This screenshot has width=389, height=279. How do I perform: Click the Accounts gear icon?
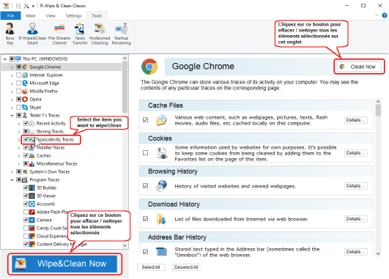32,204
